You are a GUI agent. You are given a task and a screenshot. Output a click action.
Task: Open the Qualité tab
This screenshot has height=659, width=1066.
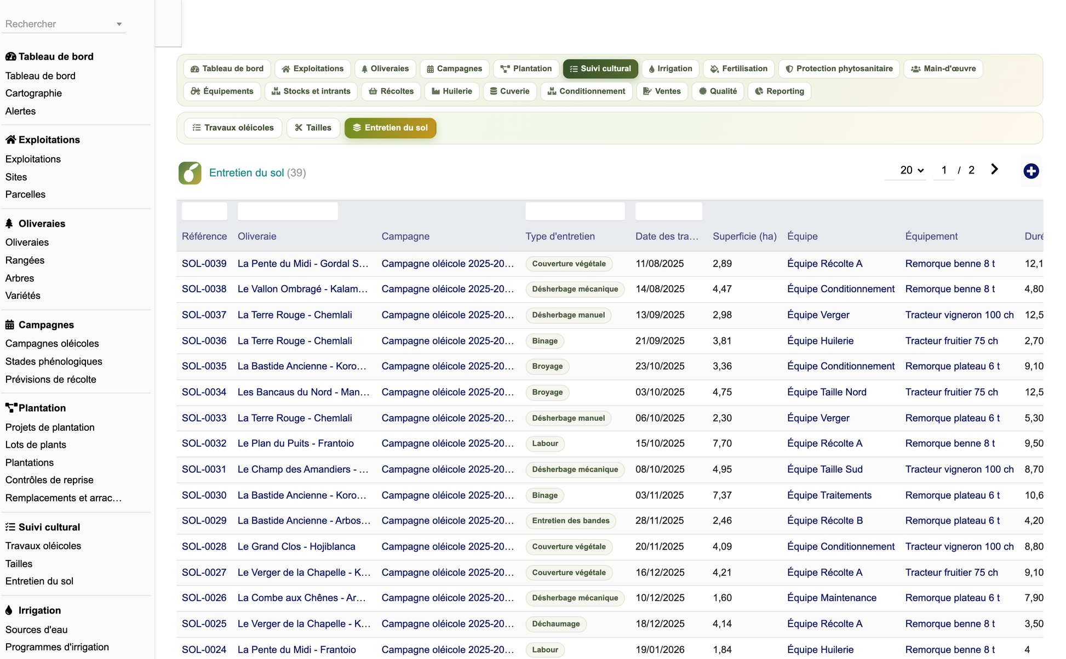(x=718, y=91)
